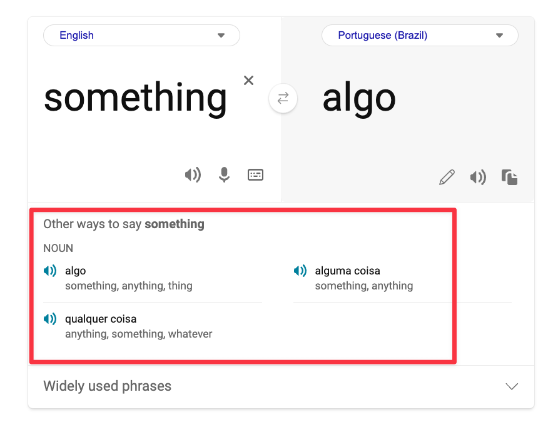
Task: Click the bold word something in the heading
Action: (x=175, y=224)
